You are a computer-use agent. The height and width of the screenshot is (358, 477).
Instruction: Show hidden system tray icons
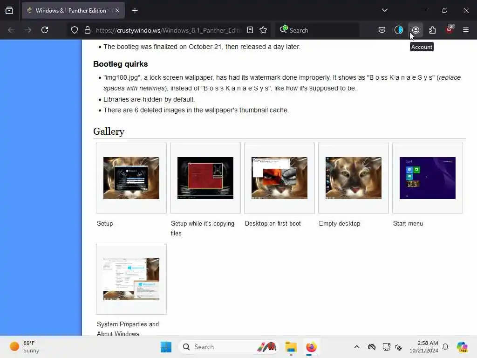point(356,347)
